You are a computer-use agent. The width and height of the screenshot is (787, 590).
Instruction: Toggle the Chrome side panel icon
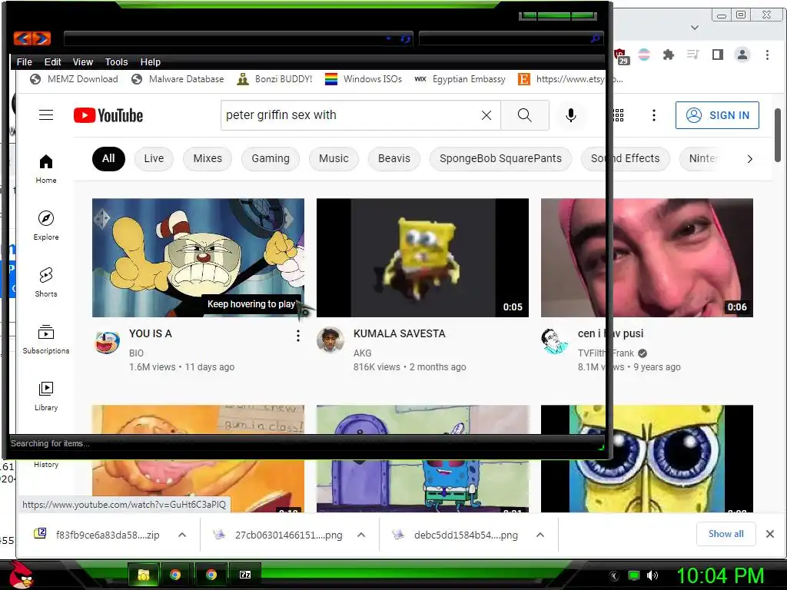[718, 55]
